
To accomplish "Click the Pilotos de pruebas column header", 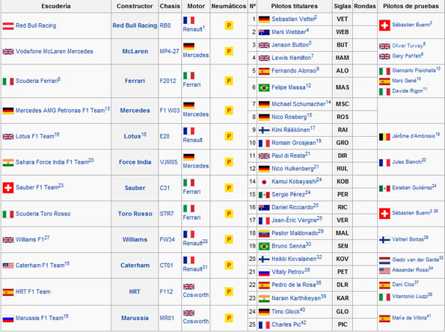I will click(x=411, y=6).
